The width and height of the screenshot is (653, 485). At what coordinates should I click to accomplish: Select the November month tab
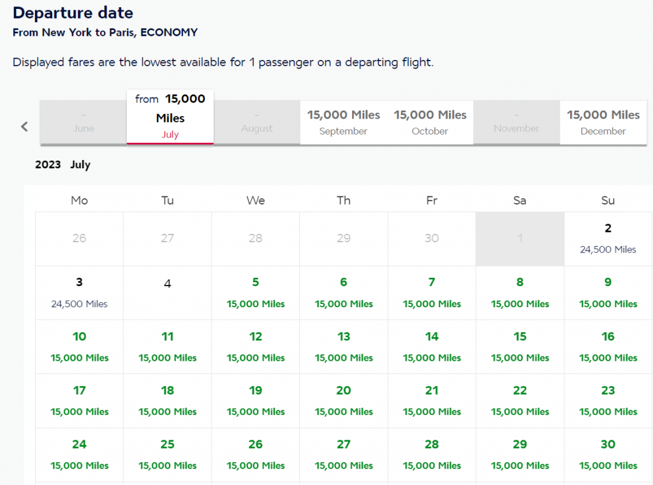(516, 122)
